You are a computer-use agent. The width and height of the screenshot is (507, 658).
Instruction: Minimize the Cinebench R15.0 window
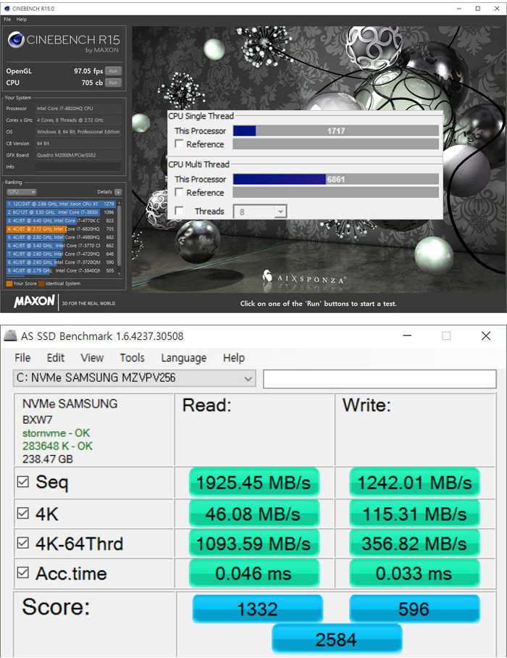click(x=460, y=9)
